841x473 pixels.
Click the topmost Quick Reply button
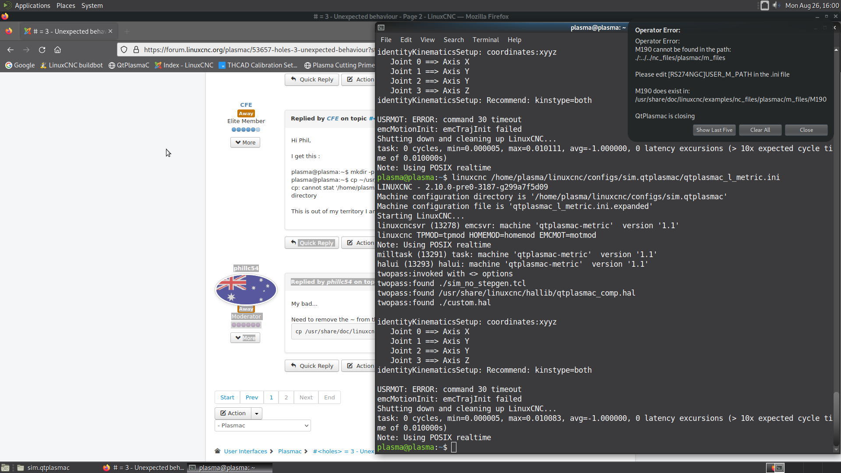[312, 79]
